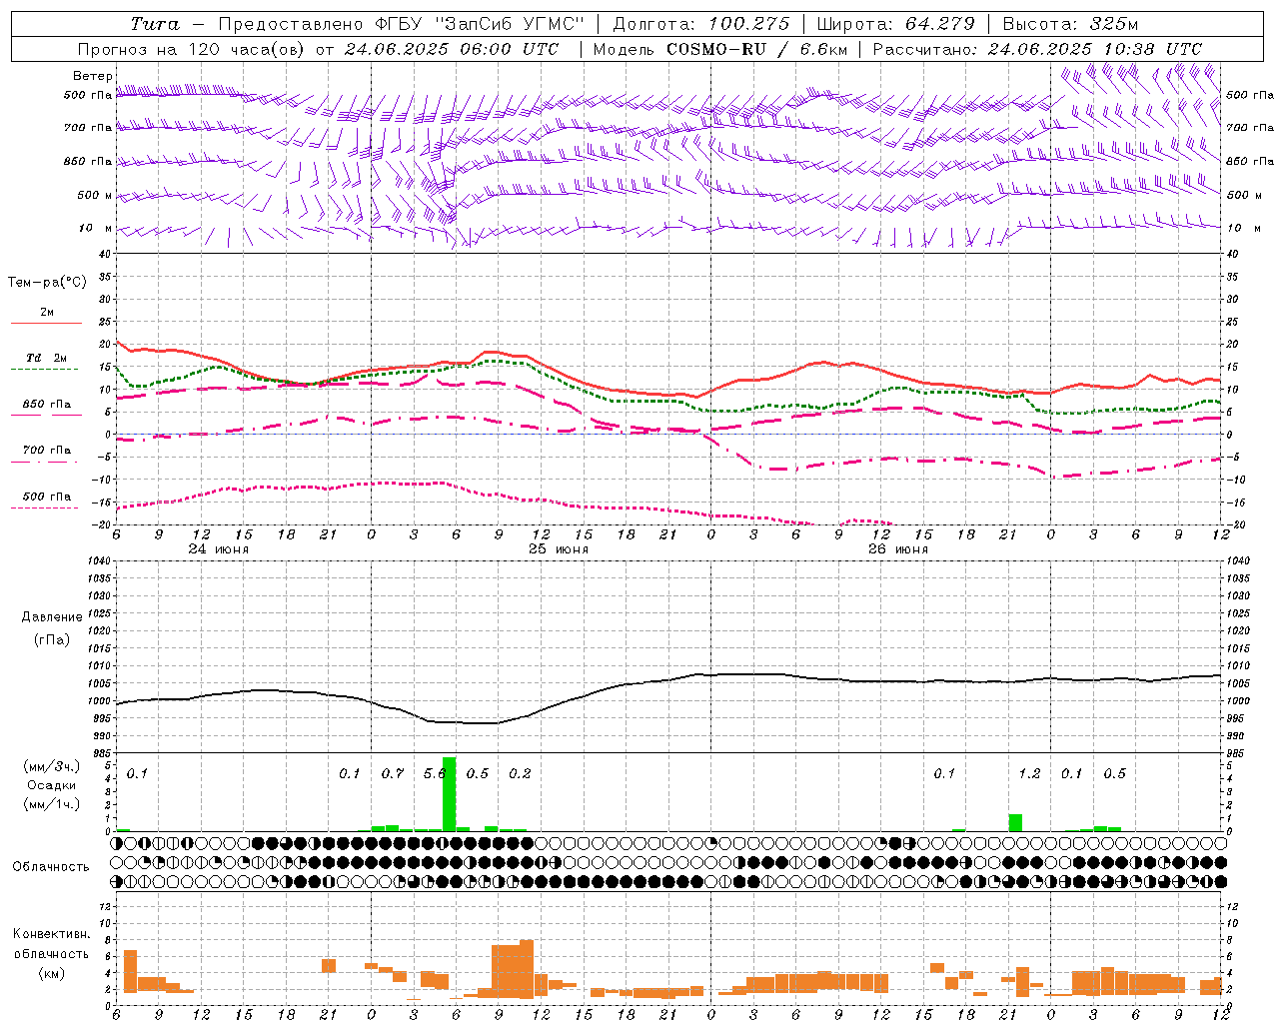Click the "(мм/3ч.)" unit label

[52, 766]
